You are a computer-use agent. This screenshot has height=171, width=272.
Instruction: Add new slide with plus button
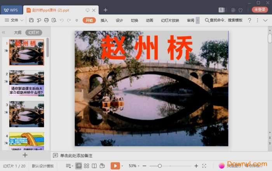tap(25, 155)
